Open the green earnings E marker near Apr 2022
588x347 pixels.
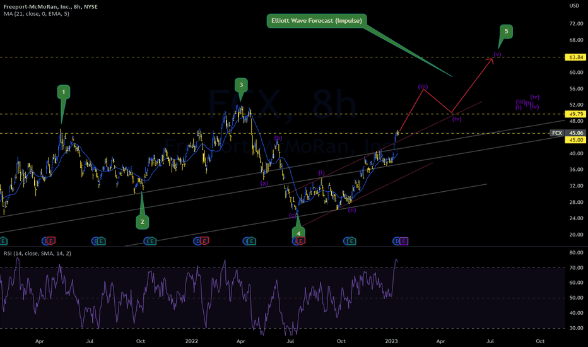[251, 241]
